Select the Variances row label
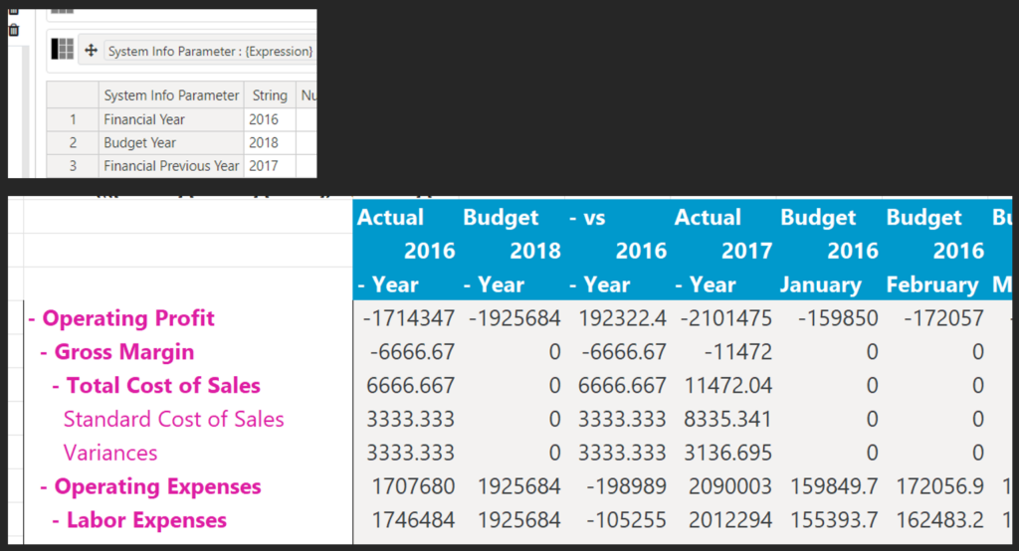The image size is (1019, 551). (x=110, y=454)
